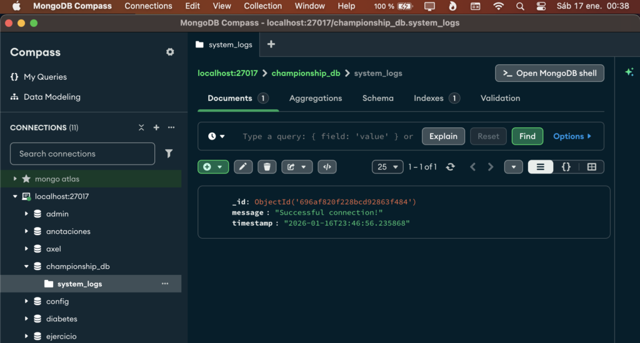
Task: Open the Aggregations tab
Action: coord(316,99)
